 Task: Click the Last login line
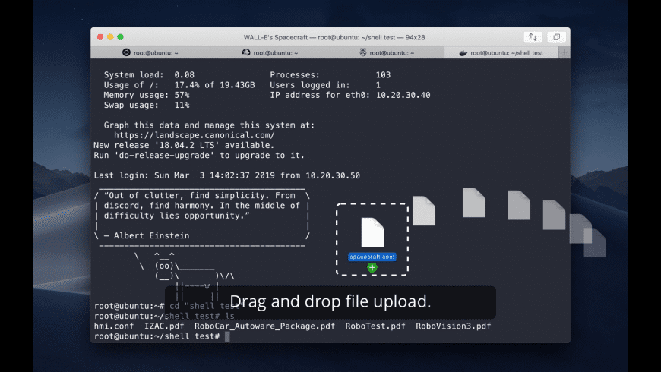[227, 175]
